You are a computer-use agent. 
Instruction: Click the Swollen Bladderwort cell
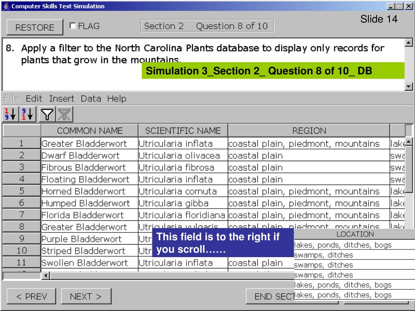(90, 262)
